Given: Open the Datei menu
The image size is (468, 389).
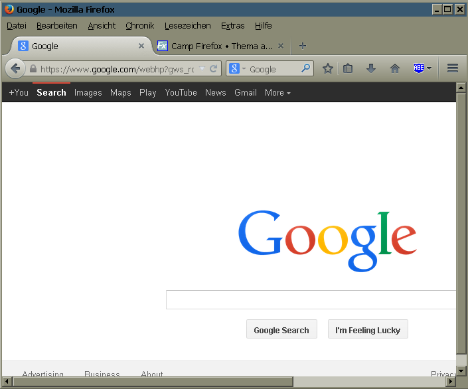Looking at the screenshot, I should click(17, 26).
